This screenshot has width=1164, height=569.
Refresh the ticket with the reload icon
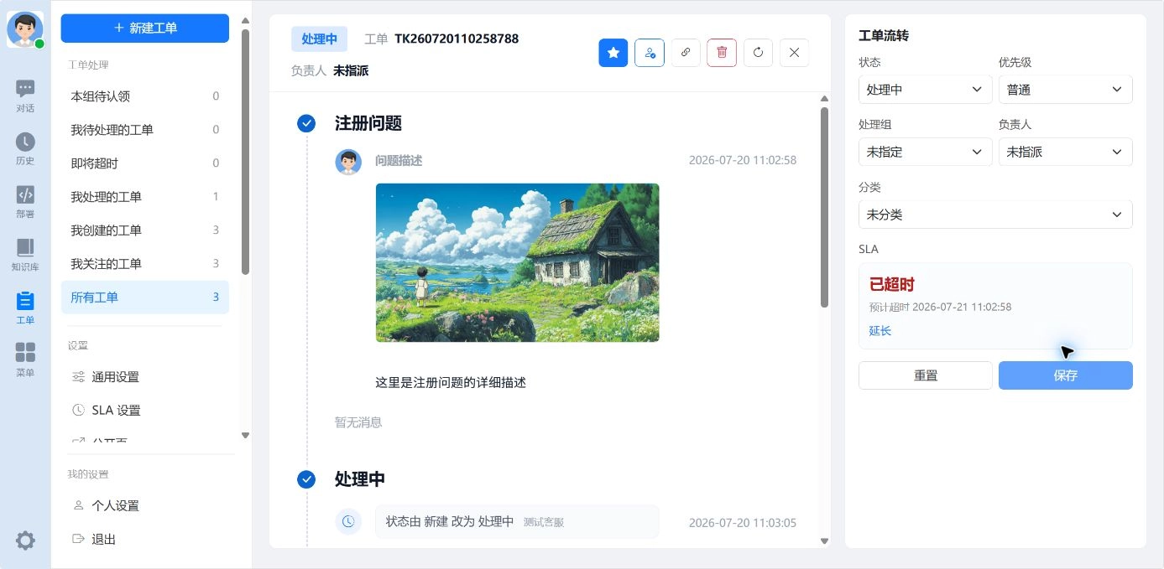click(x=758, y=53)
